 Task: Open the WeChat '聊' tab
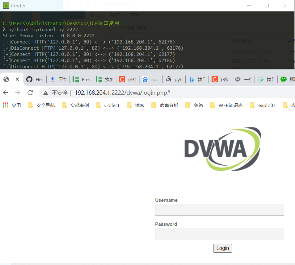point(287,80)
